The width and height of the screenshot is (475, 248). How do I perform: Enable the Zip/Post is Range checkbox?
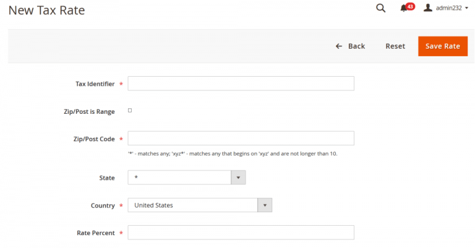[130, 111]
